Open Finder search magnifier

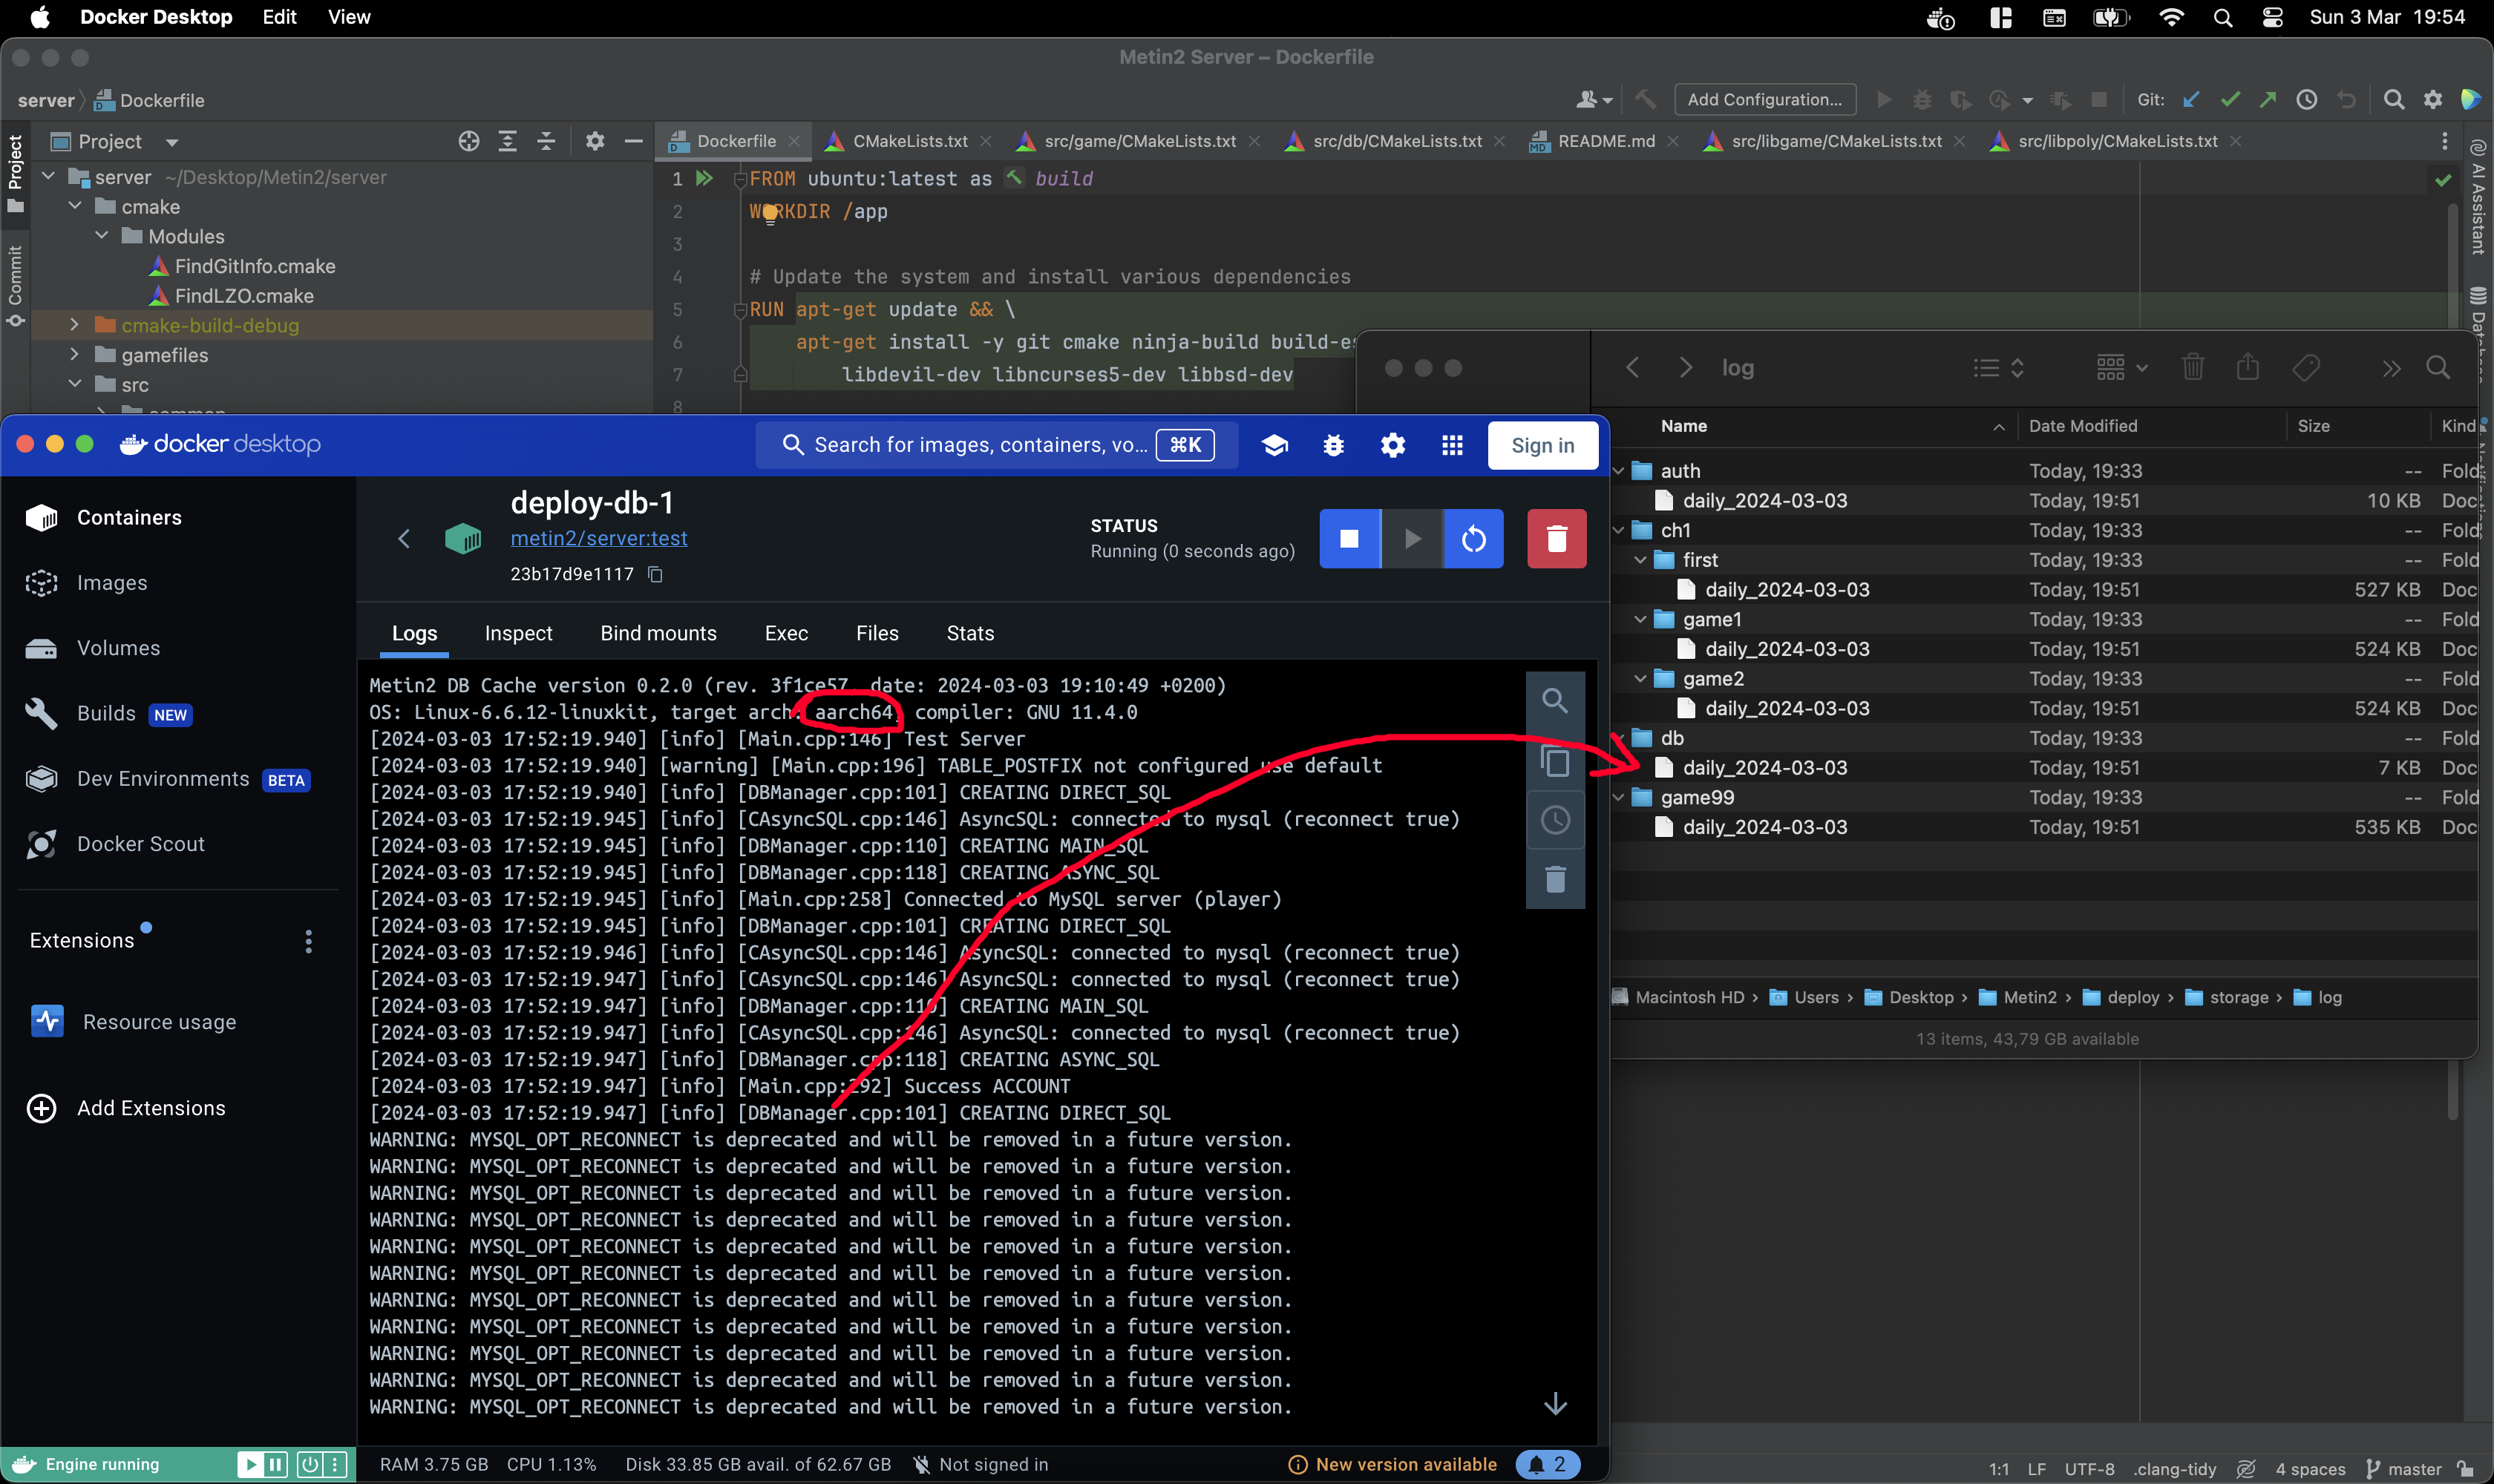click(2438, 368)
